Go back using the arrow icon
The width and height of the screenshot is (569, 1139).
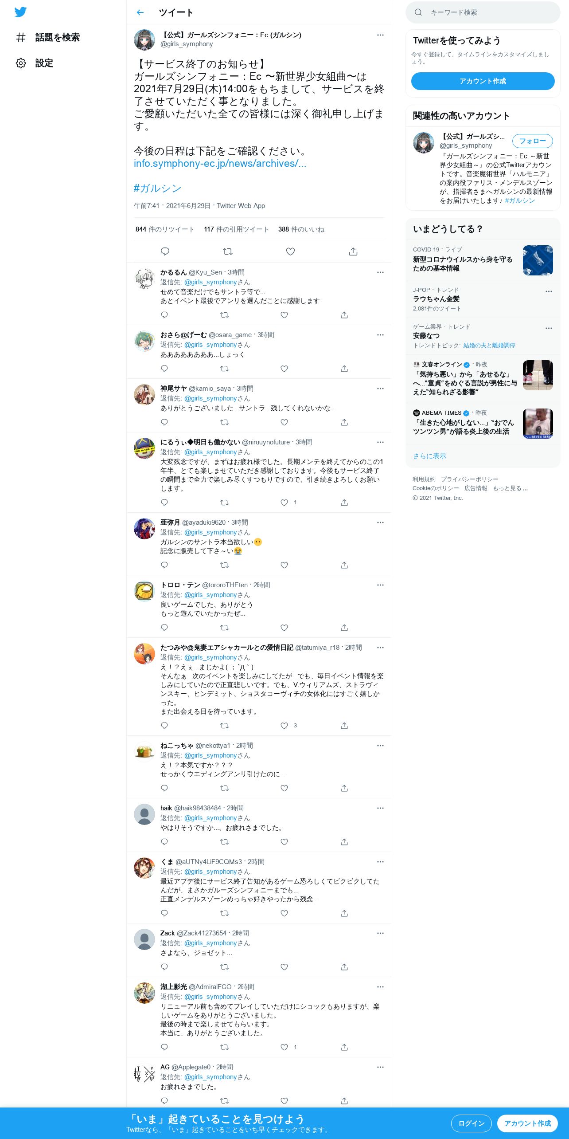click(x=140, y=12)
